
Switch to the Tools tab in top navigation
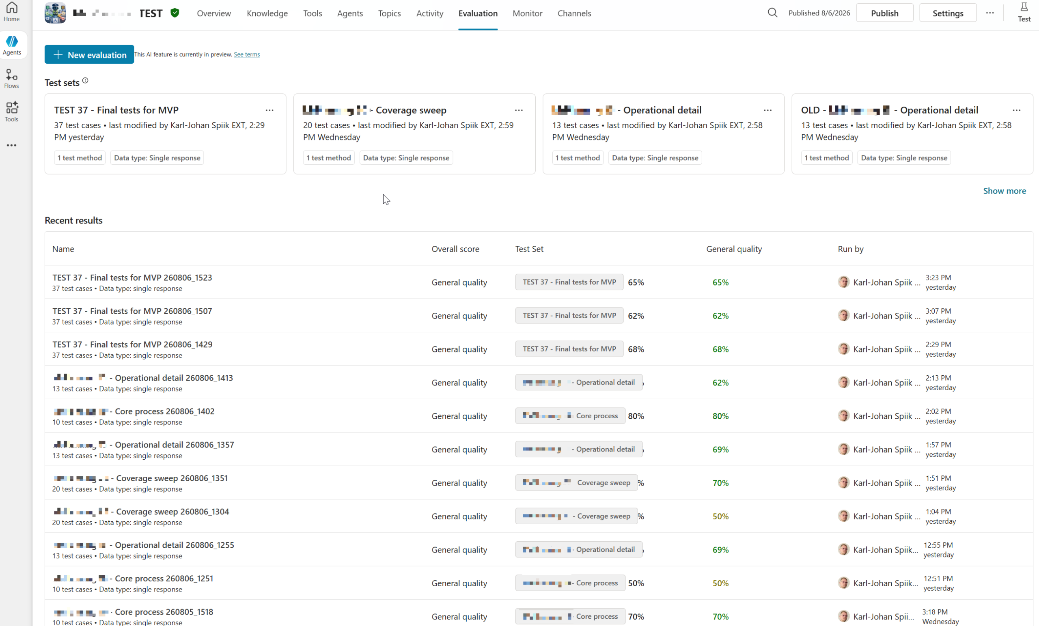click(313, 13)
